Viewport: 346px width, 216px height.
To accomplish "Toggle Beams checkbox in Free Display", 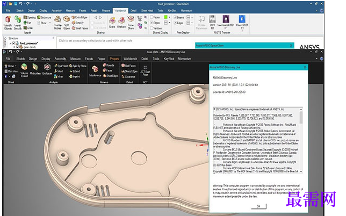I will click(175, 17).
